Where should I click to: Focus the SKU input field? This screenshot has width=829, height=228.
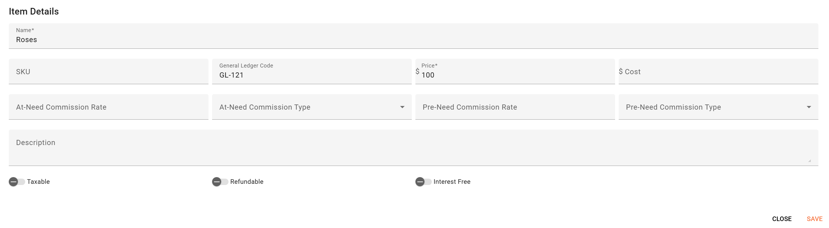108,72
